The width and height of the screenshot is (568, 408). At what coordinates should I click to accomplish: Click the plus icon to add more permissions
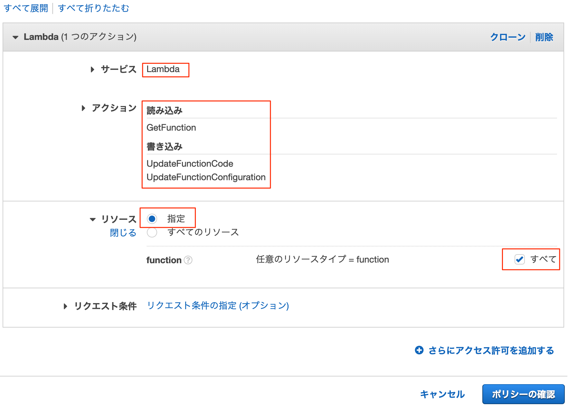point(419,350)
